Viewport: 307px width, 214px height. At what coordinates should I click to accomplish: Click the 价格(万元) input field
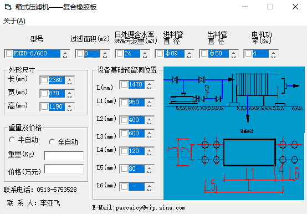coord(64,169)
